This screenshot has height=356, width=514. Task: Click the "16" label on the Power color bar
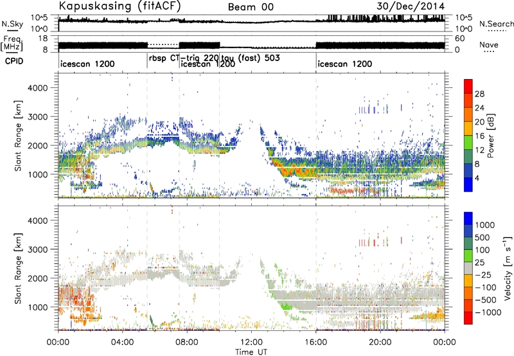(x=479, y=136)
